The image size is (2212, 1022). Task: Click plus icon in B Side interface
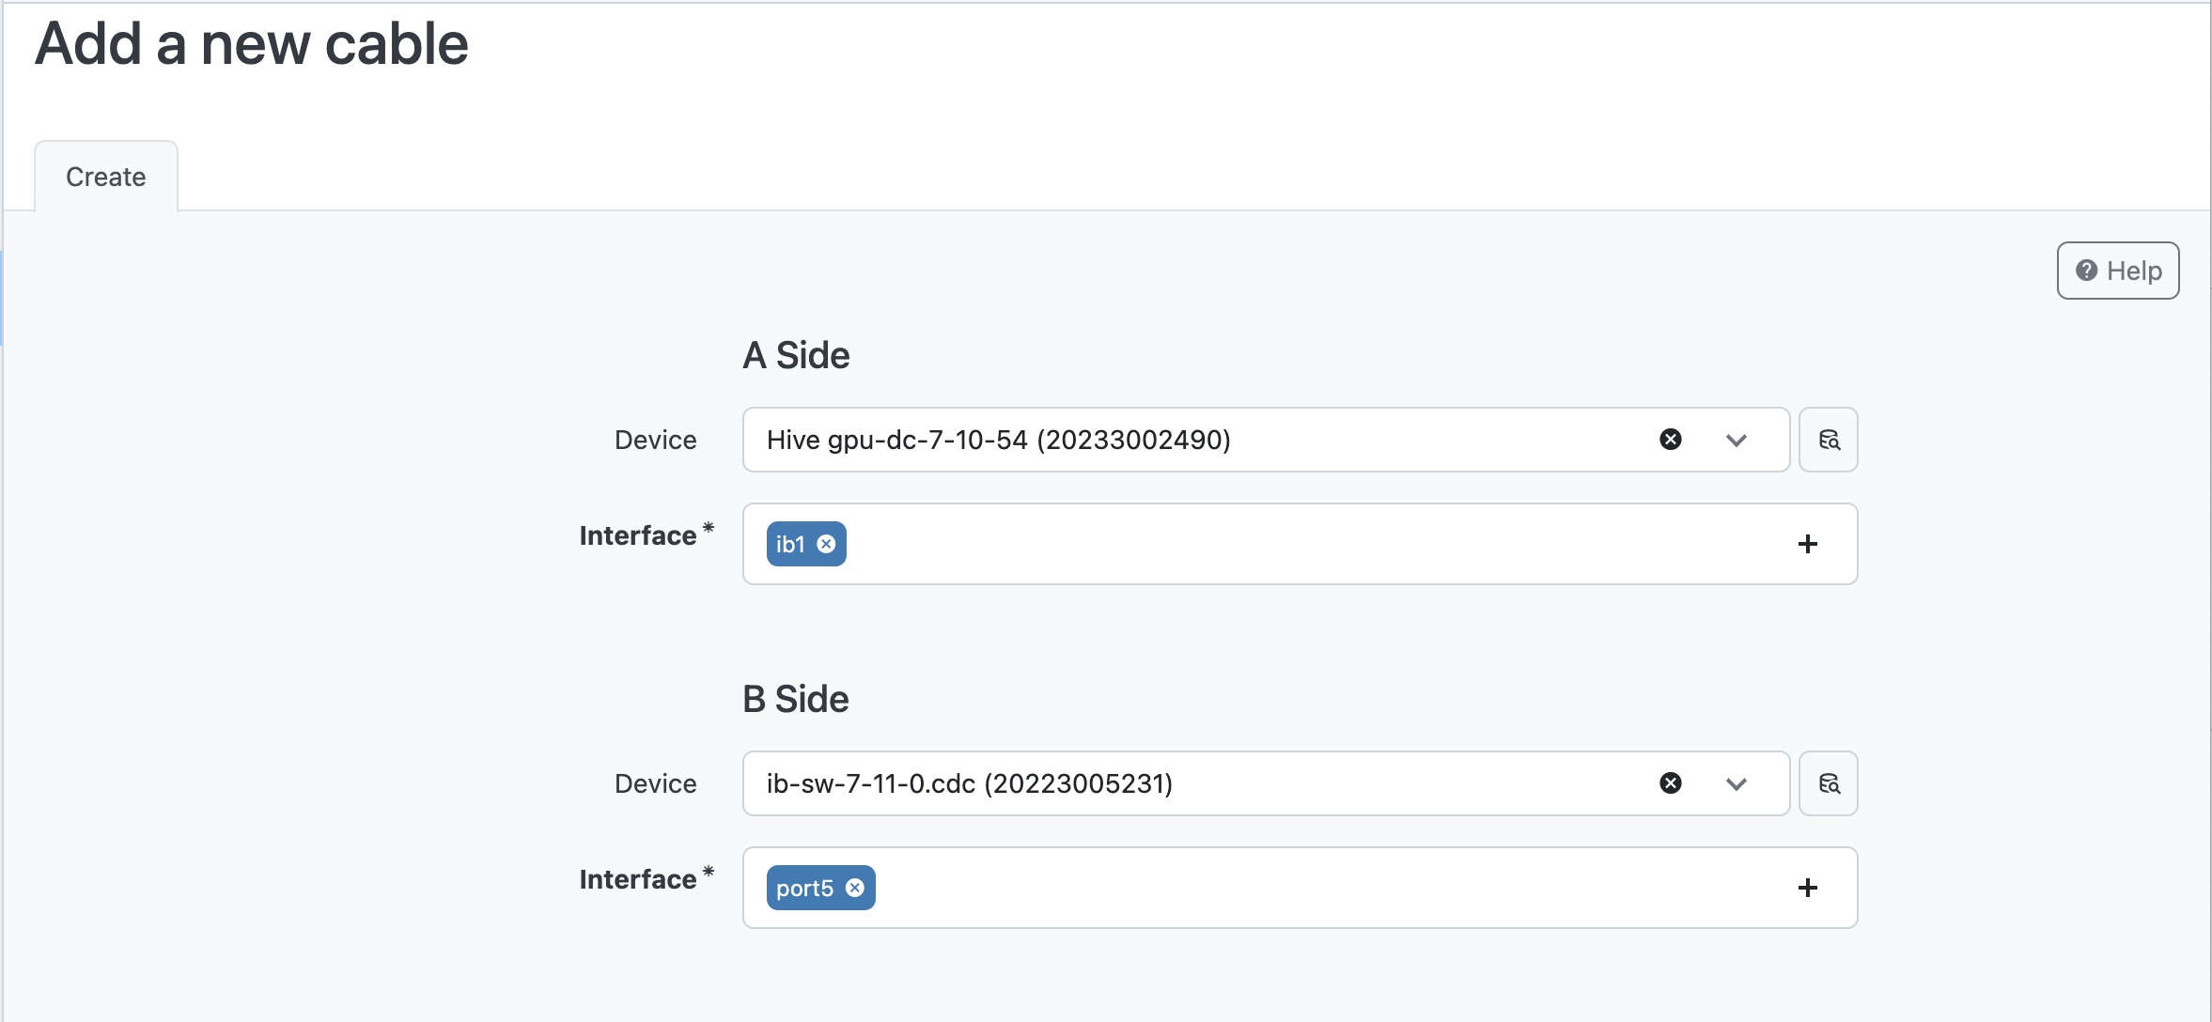[1807, 888]
